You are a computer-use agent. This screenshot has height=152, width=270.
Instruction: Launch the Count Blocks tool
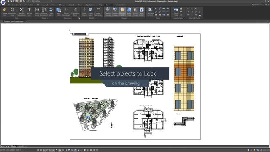51,12
